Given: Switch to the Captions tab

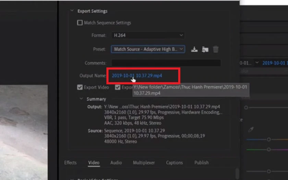Looking at the screenshot, I should [x=175, y=163].
